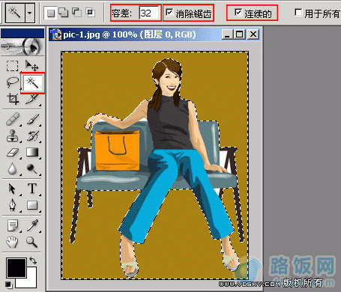Select the Slice tool
This screenshot has width=341, height=292.
tap(32, 100)
